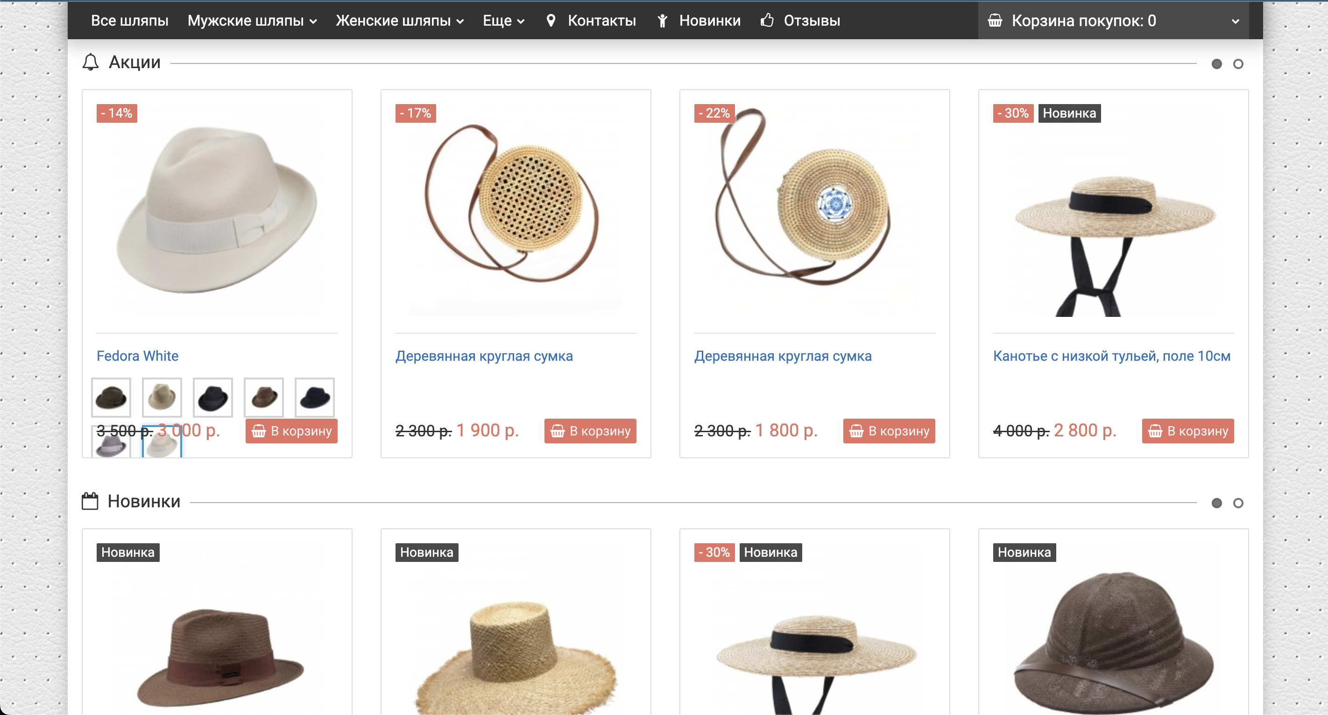
Task: Add the 1 800 р. wooden bag to cart
Action: (x=889, y=431)
